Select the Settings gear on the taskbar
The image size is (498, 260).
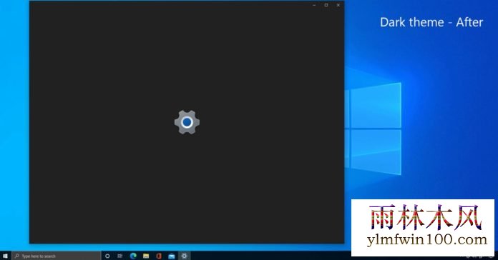tap(184, 256)
